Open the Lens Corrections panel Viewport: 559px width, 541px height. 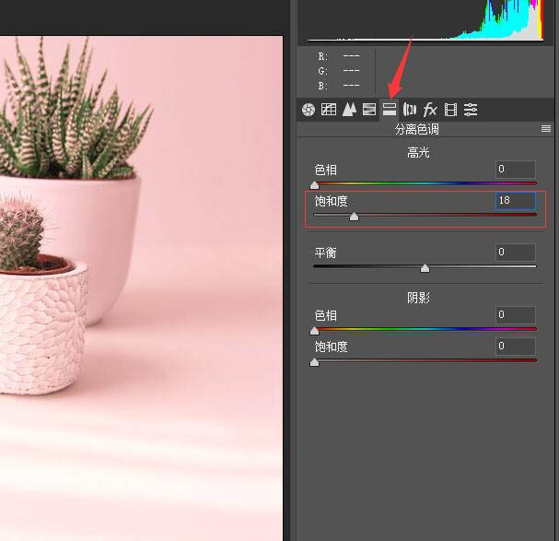(x=410, y=111)
